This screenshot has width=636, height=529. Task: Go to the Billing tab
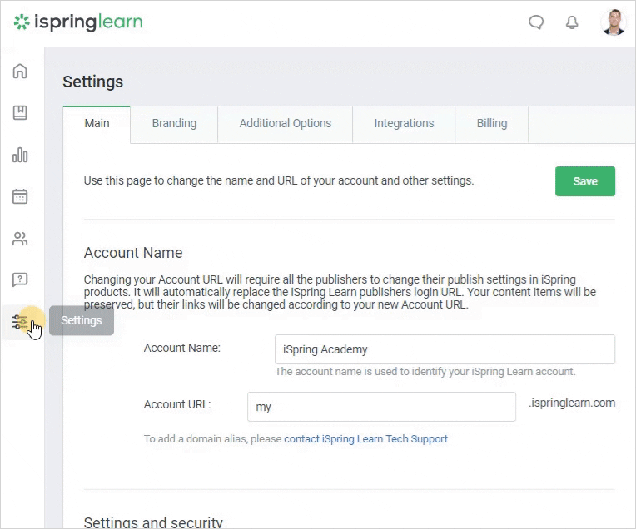click(x=491, y=124)
